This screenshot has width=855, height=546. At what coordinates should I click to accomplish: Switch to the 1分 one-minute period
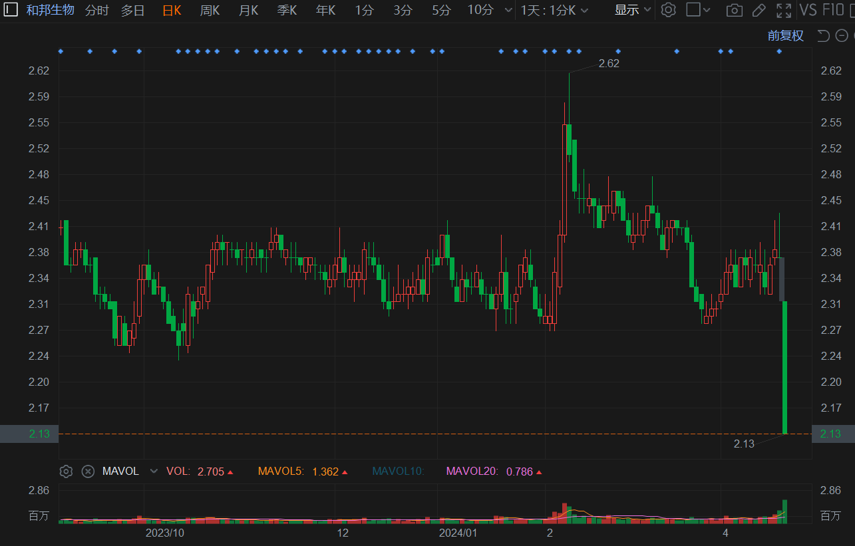[364, 10]
